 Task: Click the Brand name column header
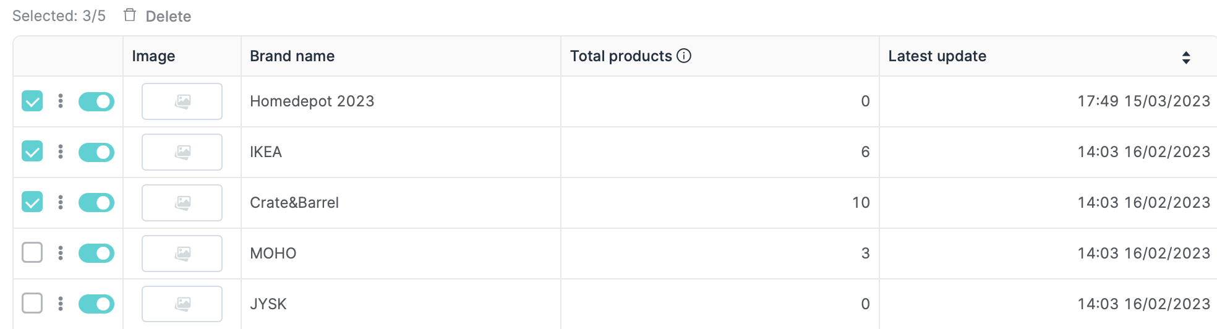tap(292, 56)
